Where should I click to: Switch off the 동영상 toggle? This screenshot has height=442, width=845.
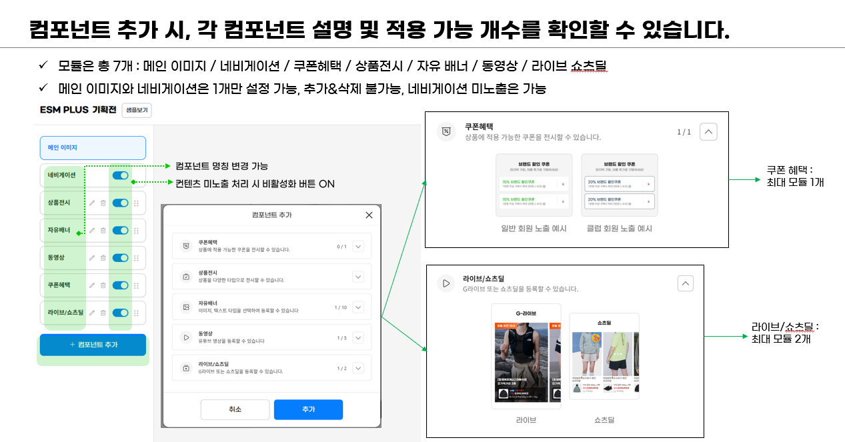coord(121,257)
